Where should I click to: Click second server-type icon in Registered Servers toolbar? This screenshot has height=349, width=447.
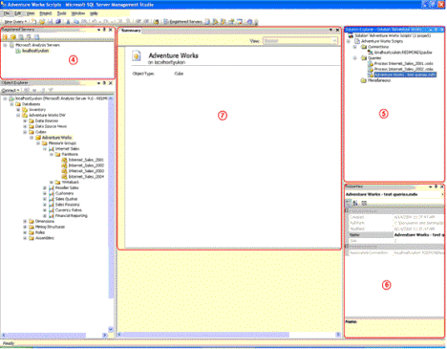coord(13,37)
